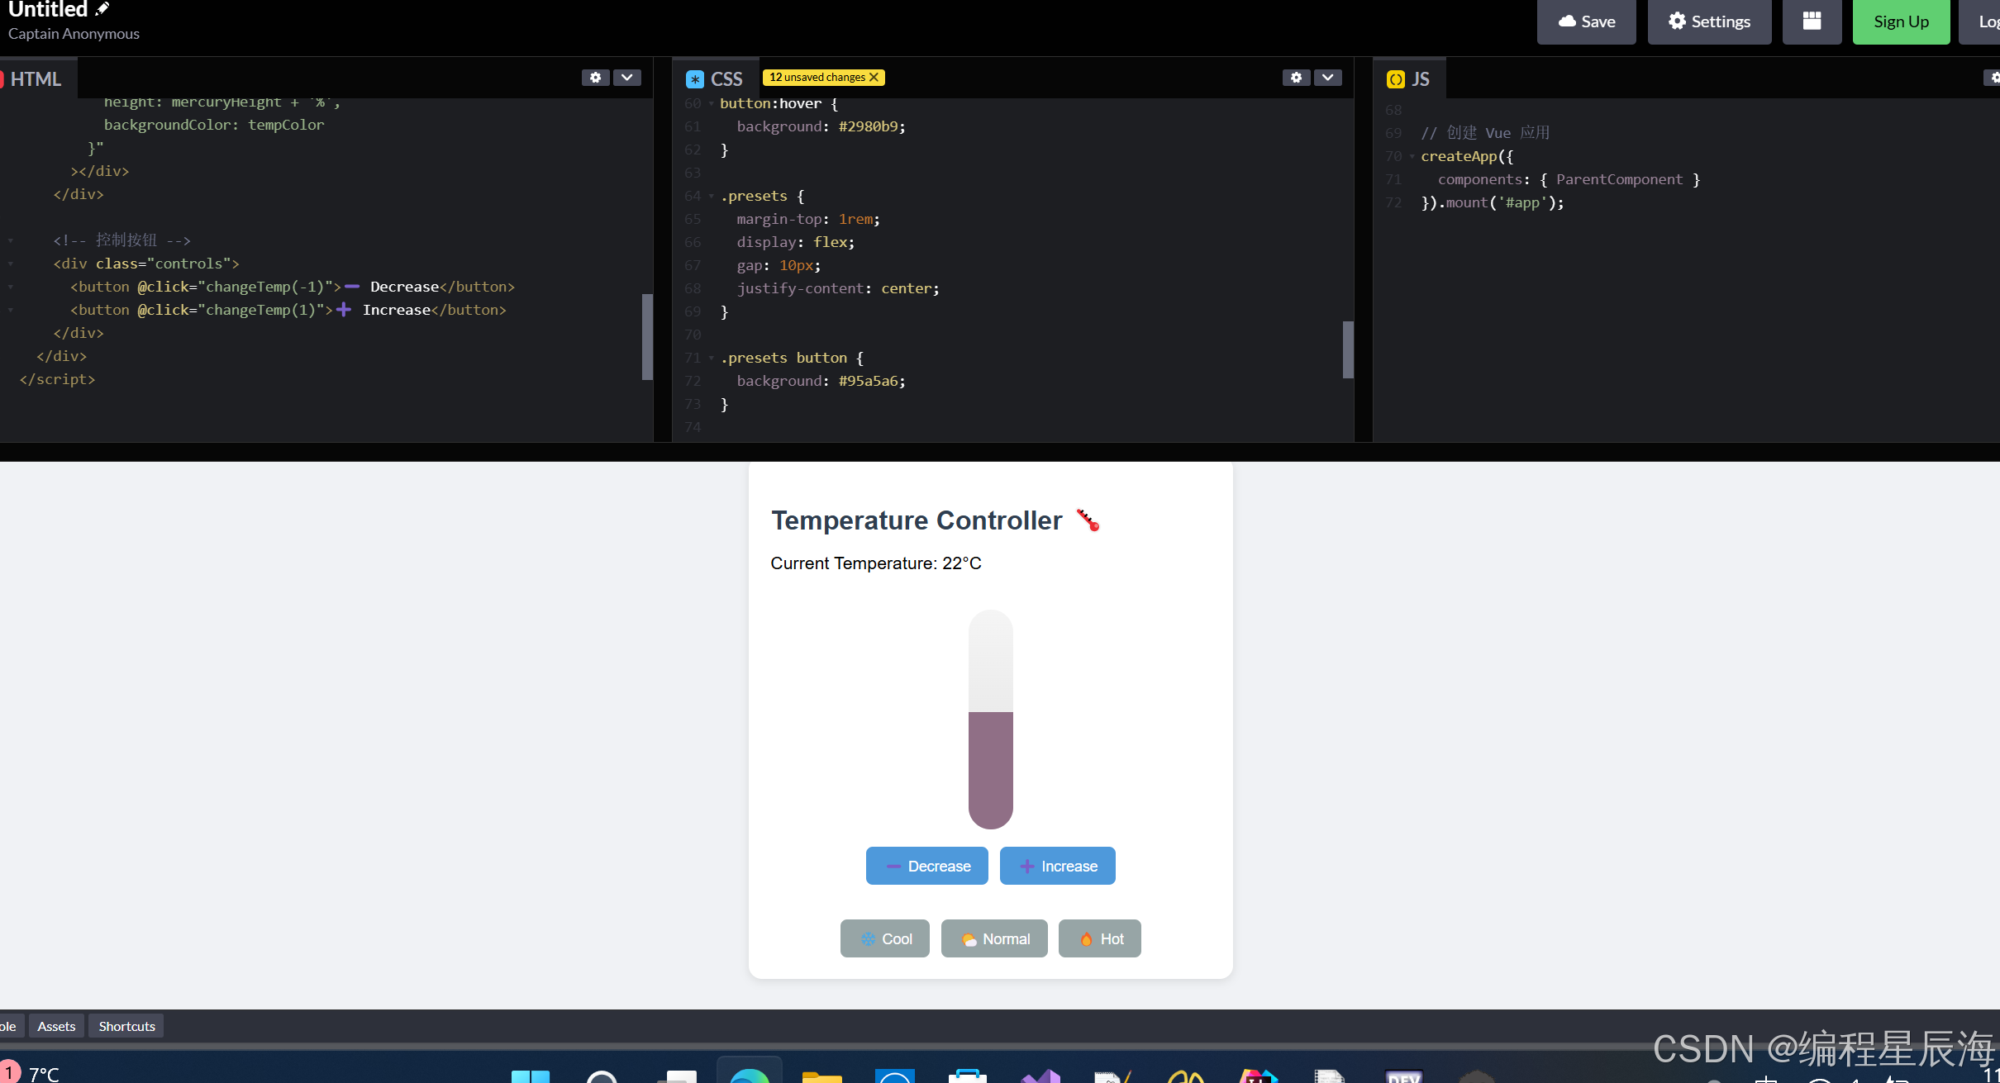Open CSS editor gear settings
This screenshot has width=2000, height=1083.
click(x=1296, y=78)
